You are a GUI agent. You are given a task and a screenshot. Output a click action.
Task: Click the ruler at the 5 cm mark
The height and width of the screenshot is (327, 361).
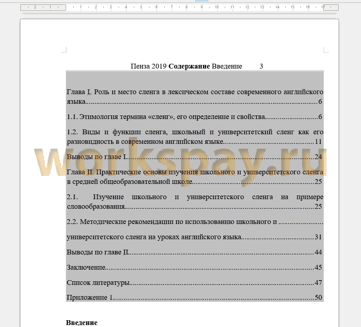pyautogui.click(x=141, y=7)
